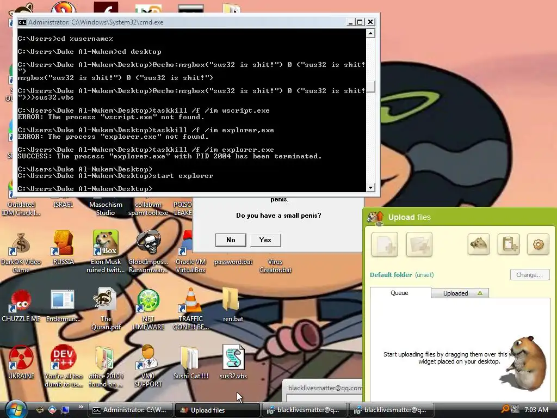Click Show Desktop quick launch icon
The width and height of the screenshot is (557, 418).
click(65, 410)
